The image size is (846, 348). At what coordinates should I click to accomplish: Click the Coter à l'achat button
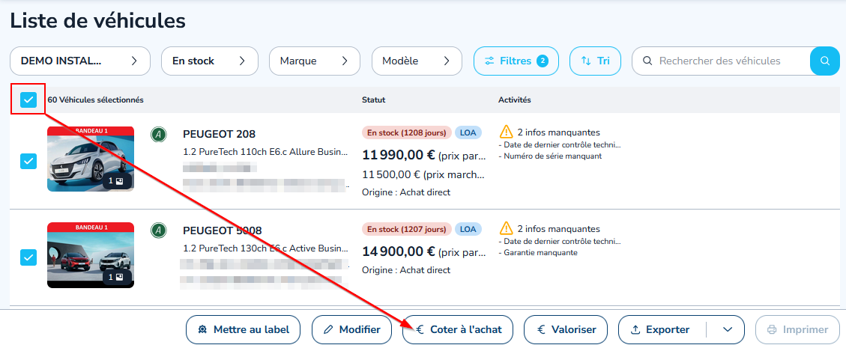(458, 330)
